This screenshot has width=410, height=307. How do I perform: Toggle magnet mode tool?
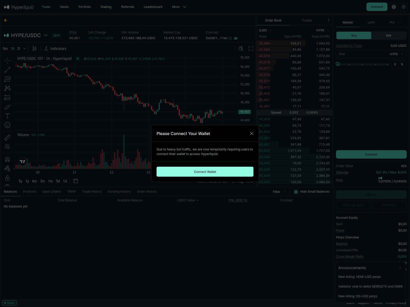point(7,159)
